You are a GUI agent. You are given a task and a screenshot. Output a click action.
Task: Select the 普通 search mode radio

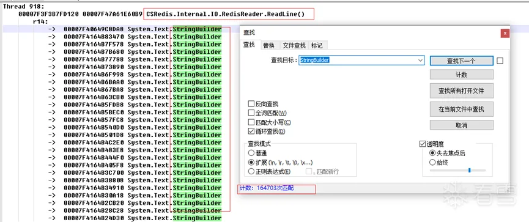coord(251,153)
